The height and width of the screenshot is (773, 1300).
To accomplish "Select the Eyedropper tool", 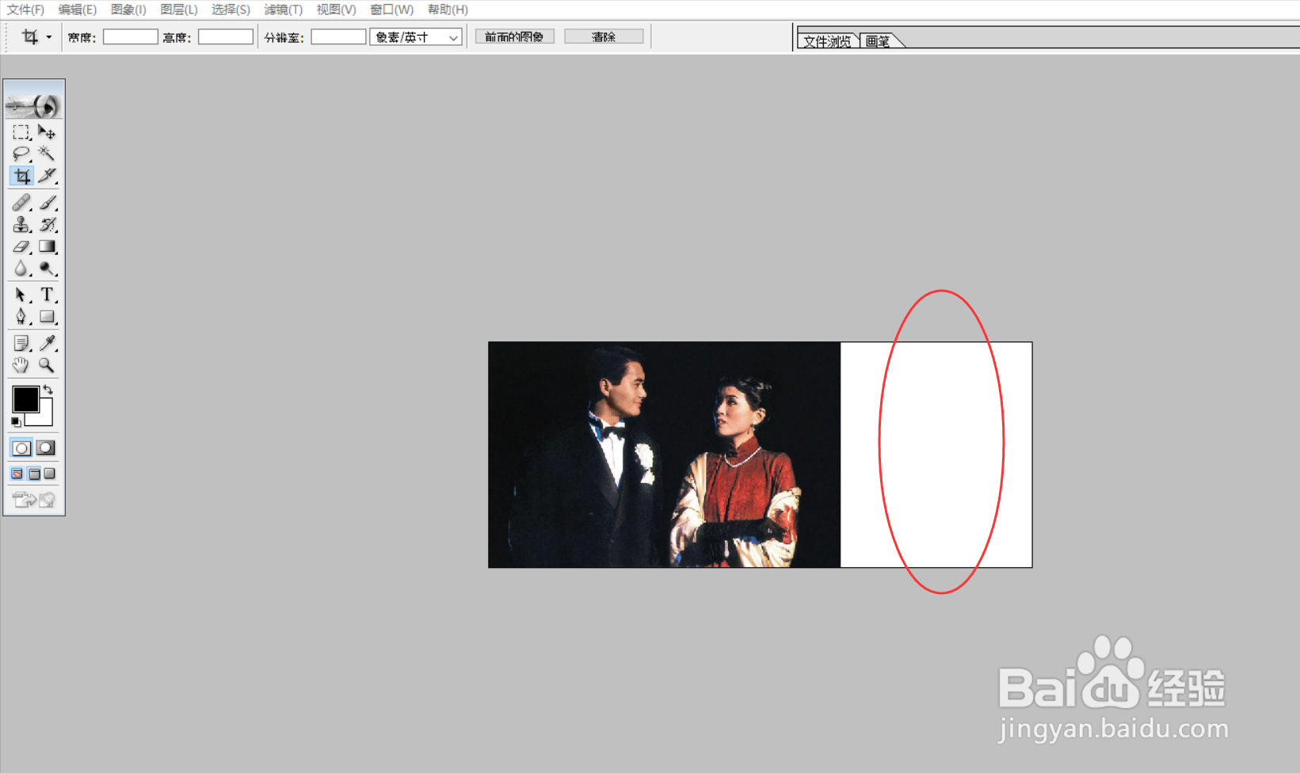I will point(48,343).
